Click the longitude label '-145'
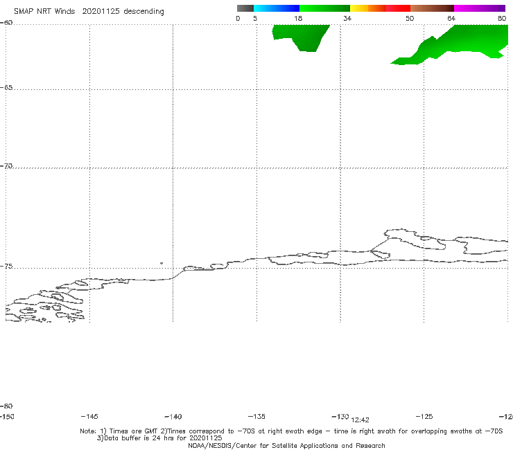Screen dimensions: 513x450 [x=89, y=416]
